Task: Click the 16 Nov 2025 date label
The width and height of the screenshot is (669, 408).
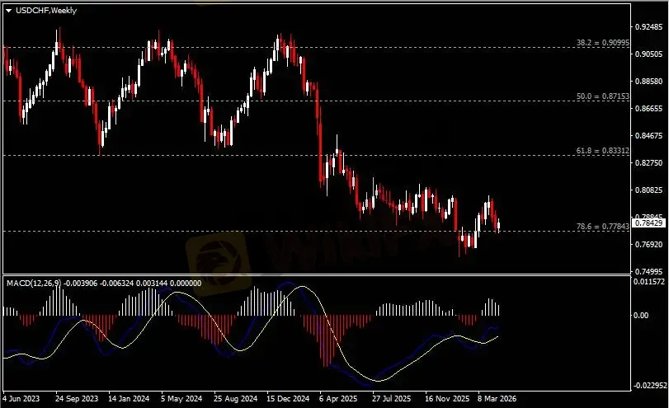Action: coord(445,398)
